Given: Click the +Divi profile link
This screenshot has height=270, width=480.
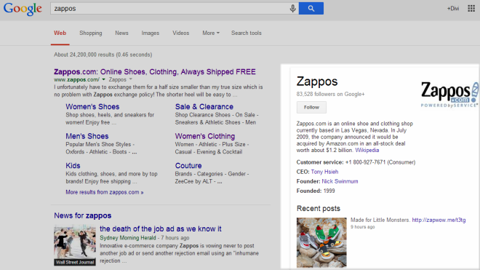Looking at the screenshot, I should [453, 9].
